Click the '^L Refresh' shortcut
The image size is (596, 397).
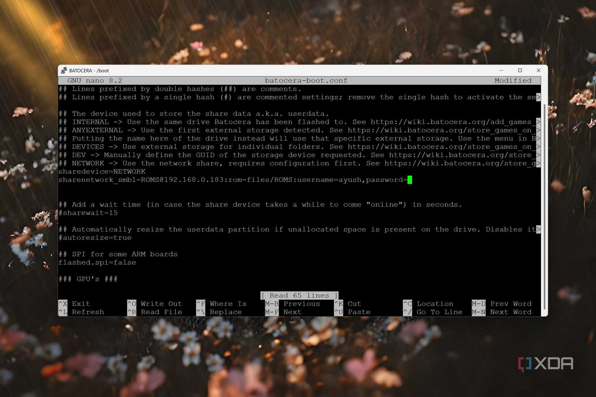(81, 312)
